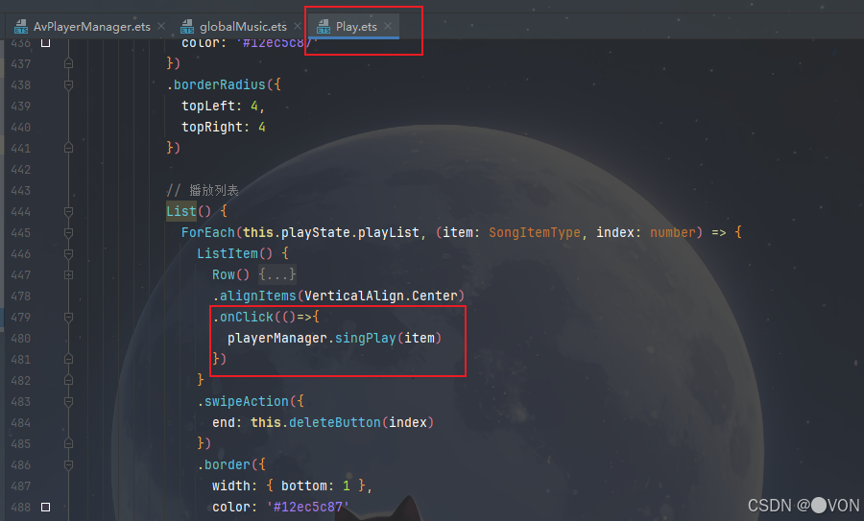Switch to the globalMusic.ets tab

pos(243,27)
